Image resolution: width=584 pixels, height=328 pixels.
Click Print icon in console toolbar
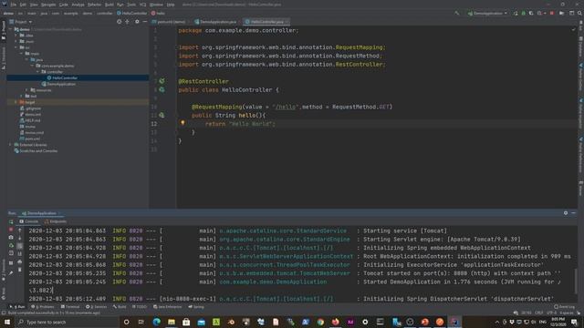pyautogui.click(x=20, y=261)
